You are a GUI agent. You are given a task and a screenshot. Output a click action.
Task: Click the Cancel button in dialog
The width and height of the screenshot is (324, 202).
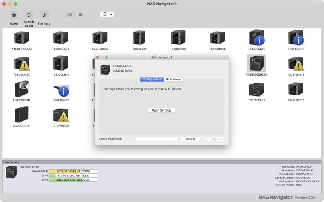coord(190,139)
